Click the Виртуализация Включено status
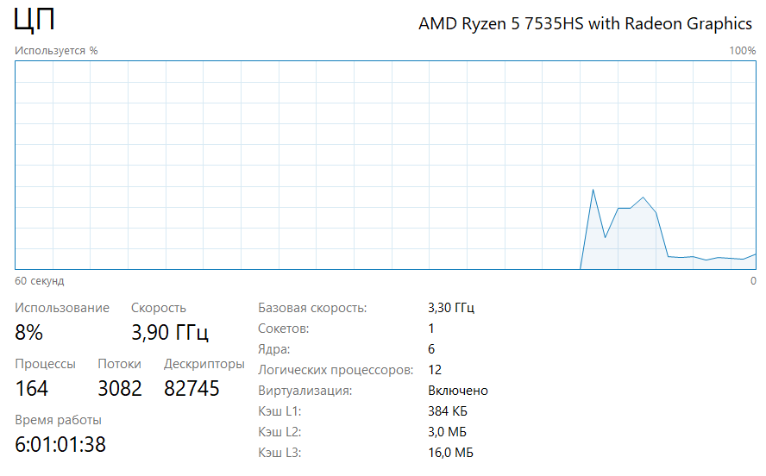 click(x=458, y=391)
